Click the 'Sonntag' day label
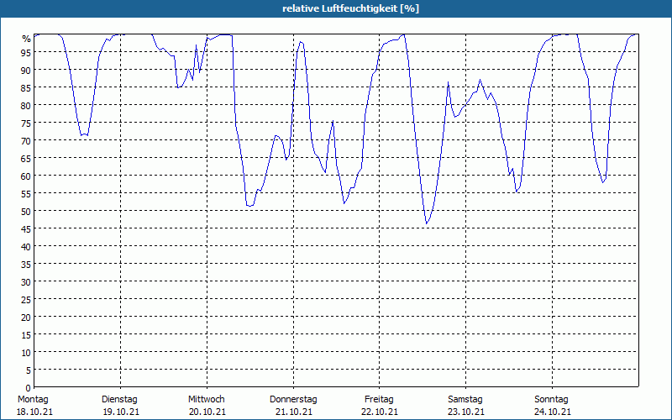The width and height of the screenshot is (672, 420). click(x=551, y=400)
